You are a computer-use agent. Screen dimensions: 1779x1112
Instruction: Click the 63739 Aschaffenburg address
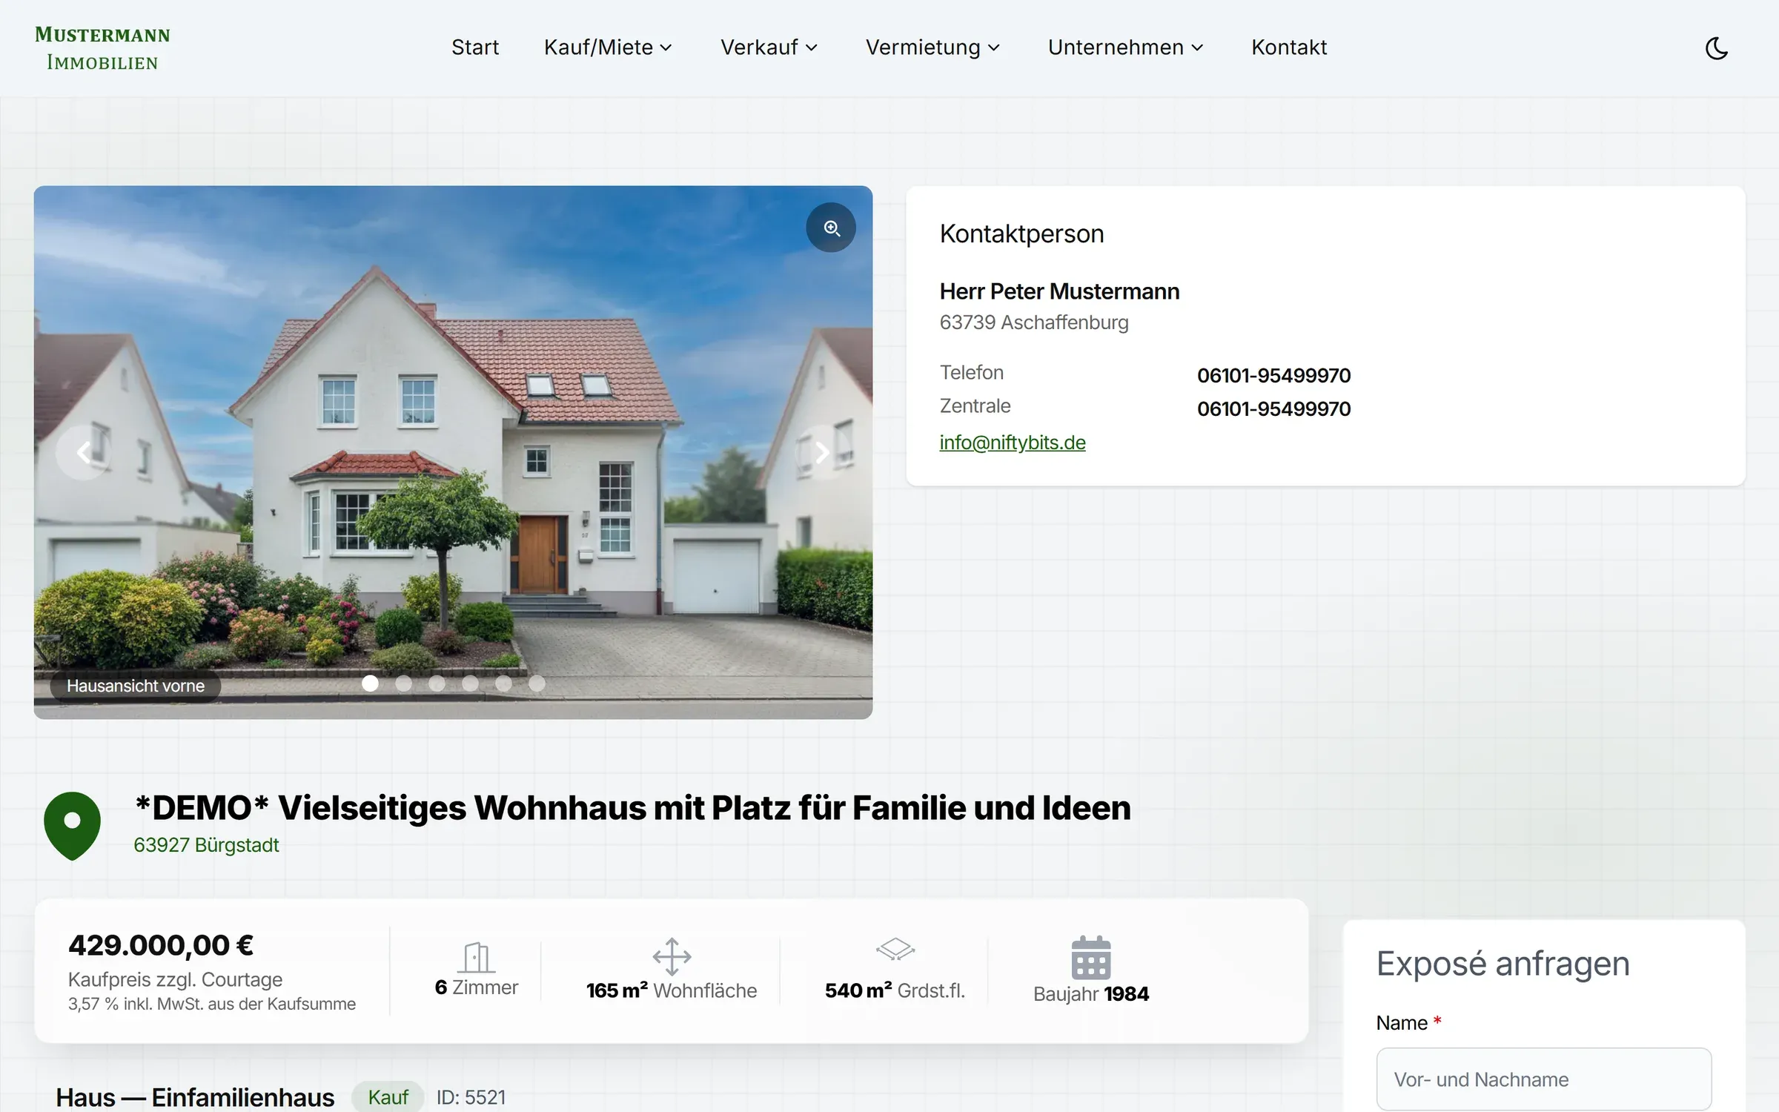[1034, 322]
